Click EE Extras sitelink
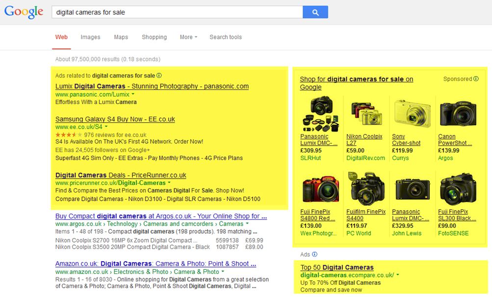Viewport: 492px width, 297px height. [x=131, y=158]
